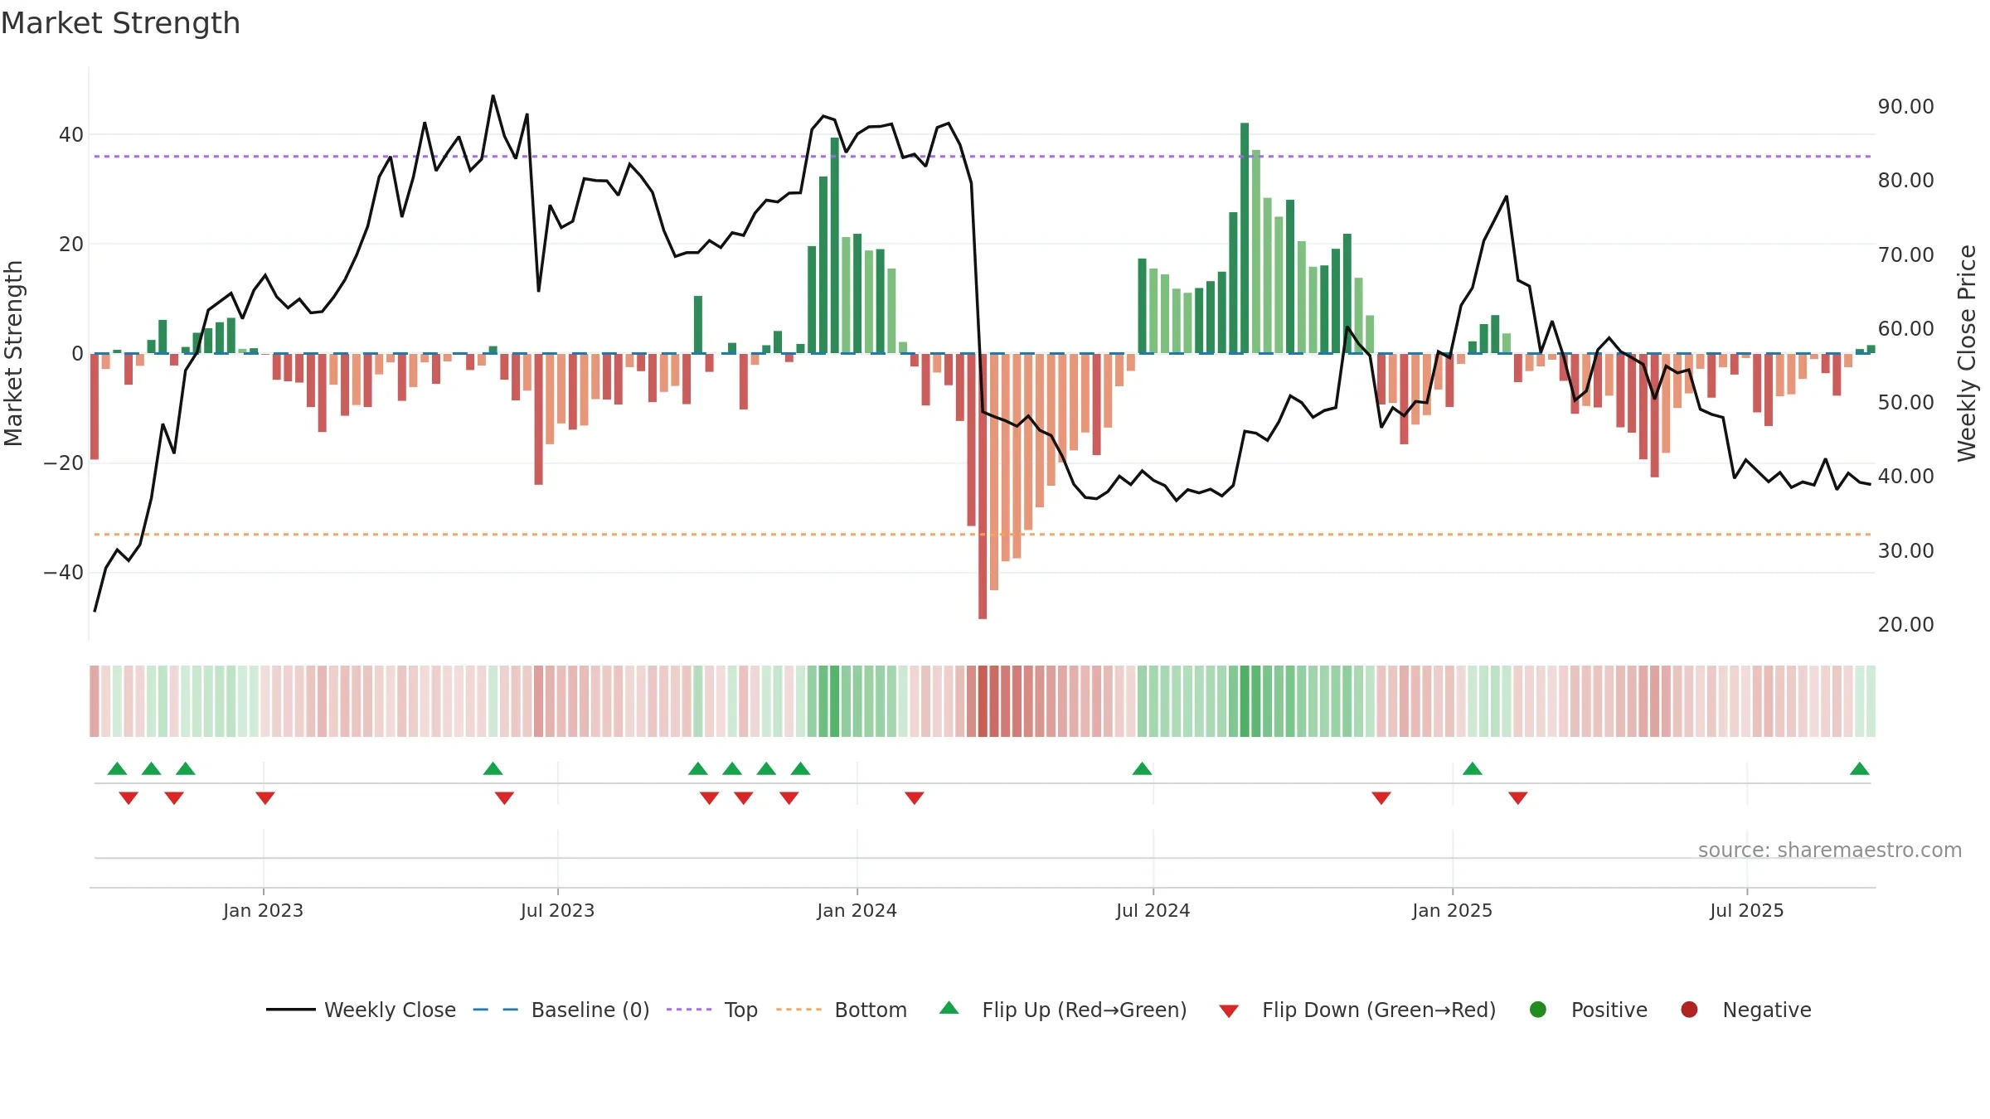Click the Jan 2023 x-axis label
This screenshot has height=1119, width=1990.
[x=264, y=910]
